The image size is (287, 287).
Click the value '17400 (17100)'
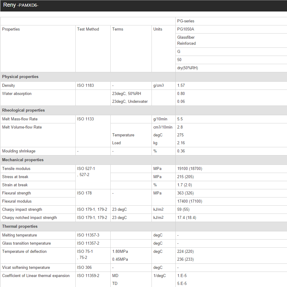pyautogui.click(x=190, y=201)
